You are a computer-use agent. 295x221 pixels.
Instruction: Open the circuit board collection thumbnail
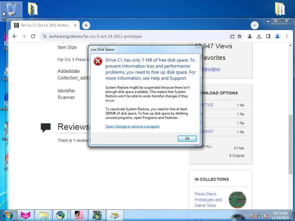click(x=237, y=200)
